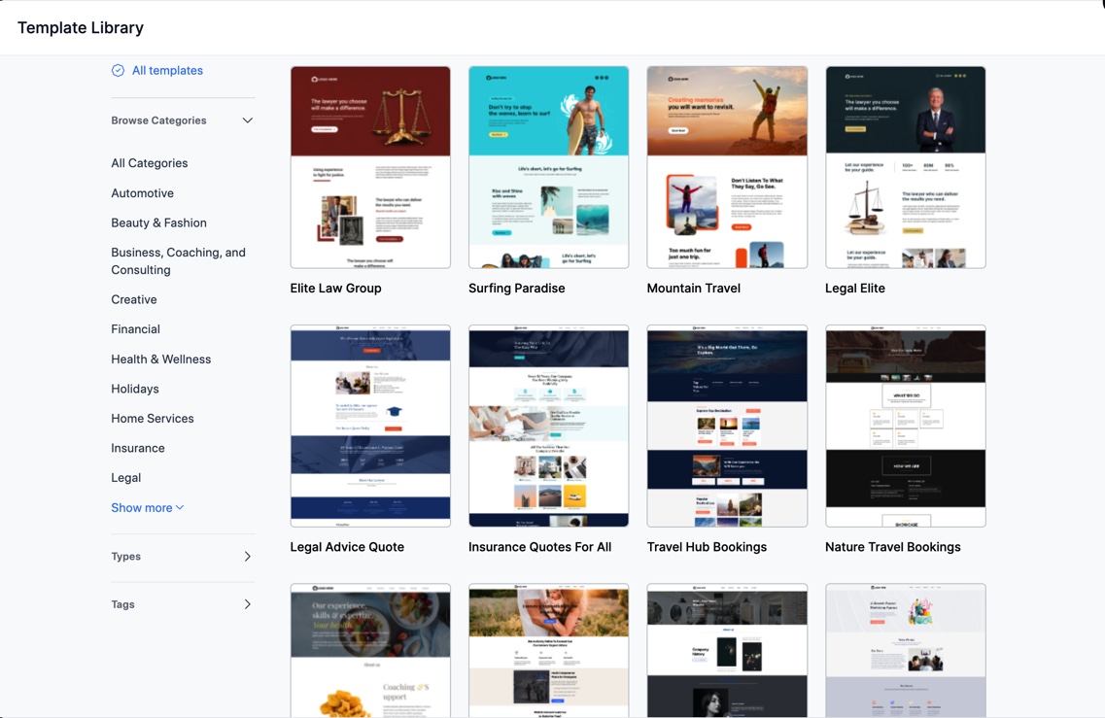The image size is (1105, 718).
Task: Click the Legal Elite title text
Action: (855, 289)
